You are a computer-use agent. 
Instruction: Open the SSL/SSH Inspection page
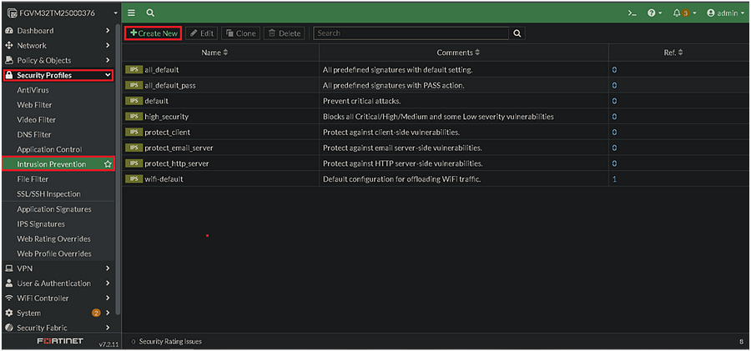49,194
